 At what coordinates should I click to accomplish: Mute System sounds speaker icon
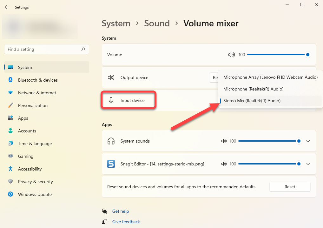point(224,141)
